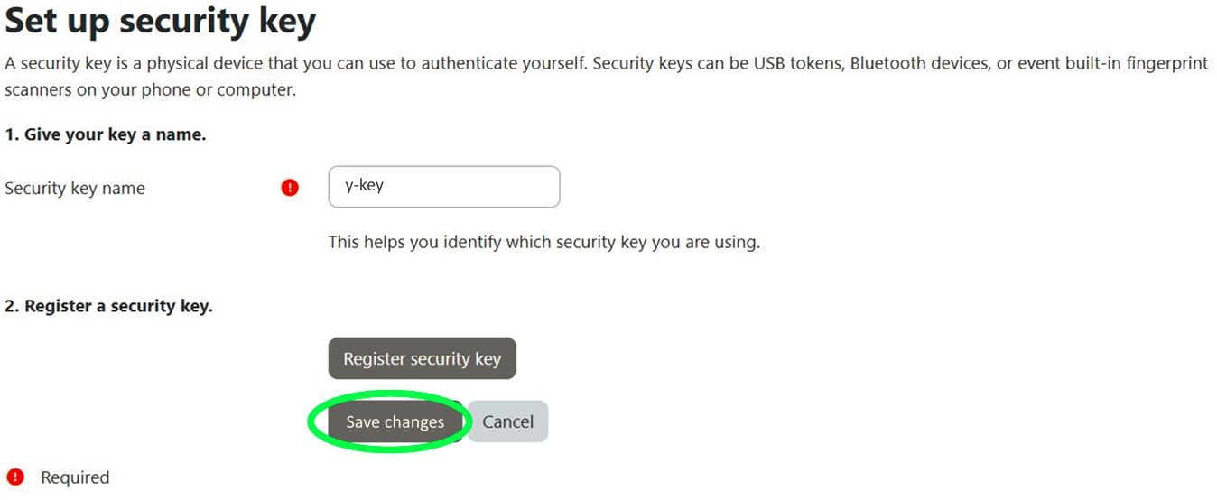Click the 'Set up security key' heading

(x=161, y=22)
